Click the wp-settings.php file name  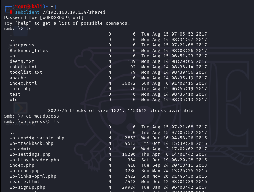[30, 154]
